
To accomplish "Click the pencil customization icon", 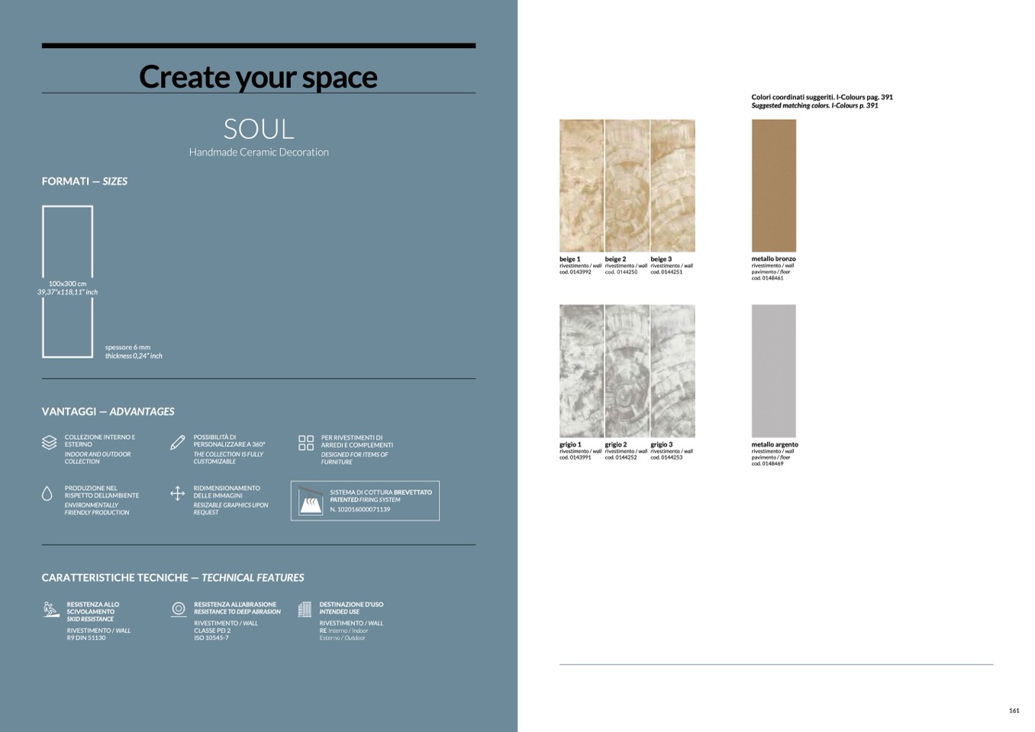I will (177, 443).
